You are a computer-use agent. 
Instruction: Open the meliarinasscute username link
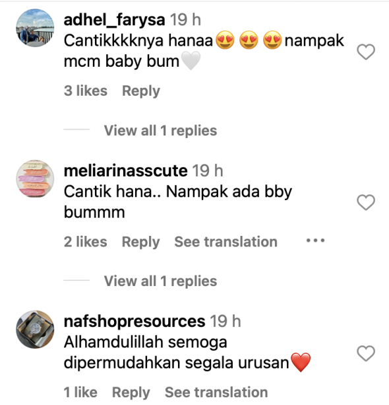[125, 170]
